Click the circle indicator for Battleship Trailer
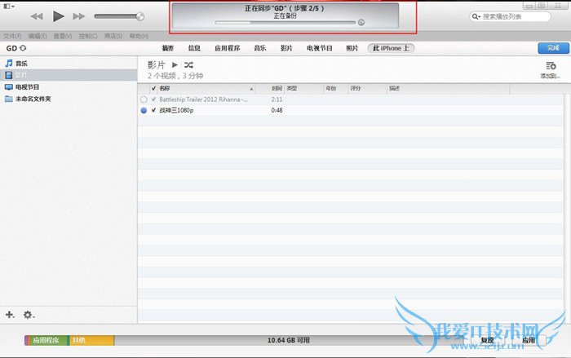Screen dimensions: 571x358 [x=144, y=99]
